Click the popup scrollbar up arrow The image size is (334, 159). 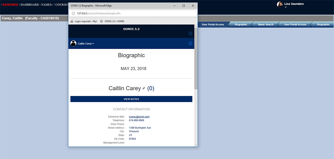[196, 26]
